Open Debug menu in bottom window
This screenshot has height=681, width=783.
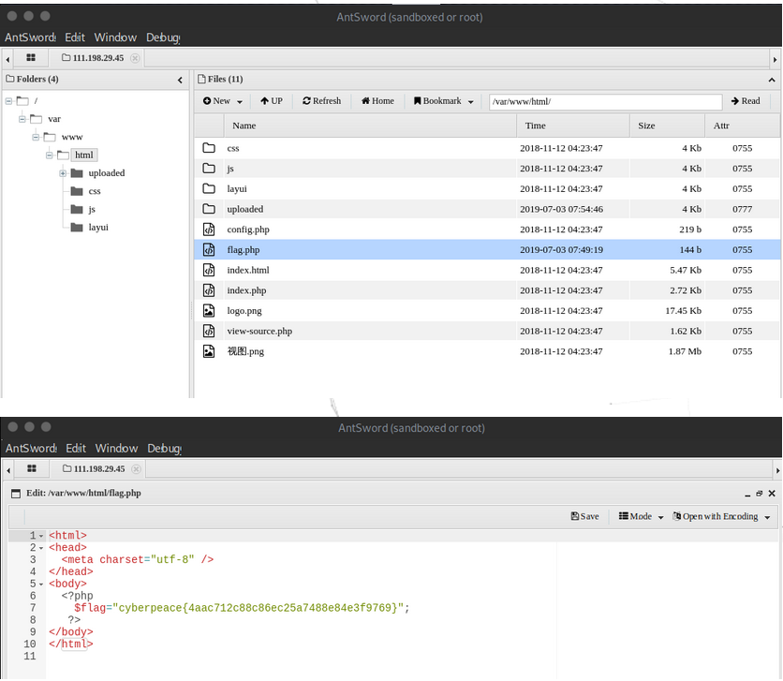[x=164, y=449]
